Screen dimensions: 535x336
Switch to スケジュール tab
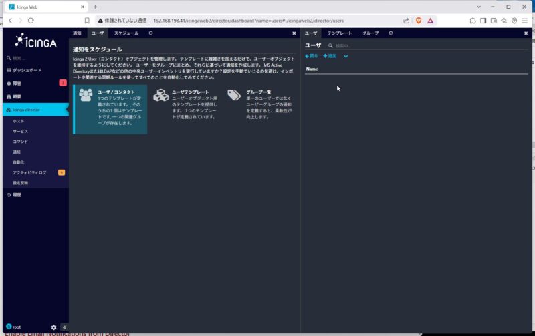126,33
